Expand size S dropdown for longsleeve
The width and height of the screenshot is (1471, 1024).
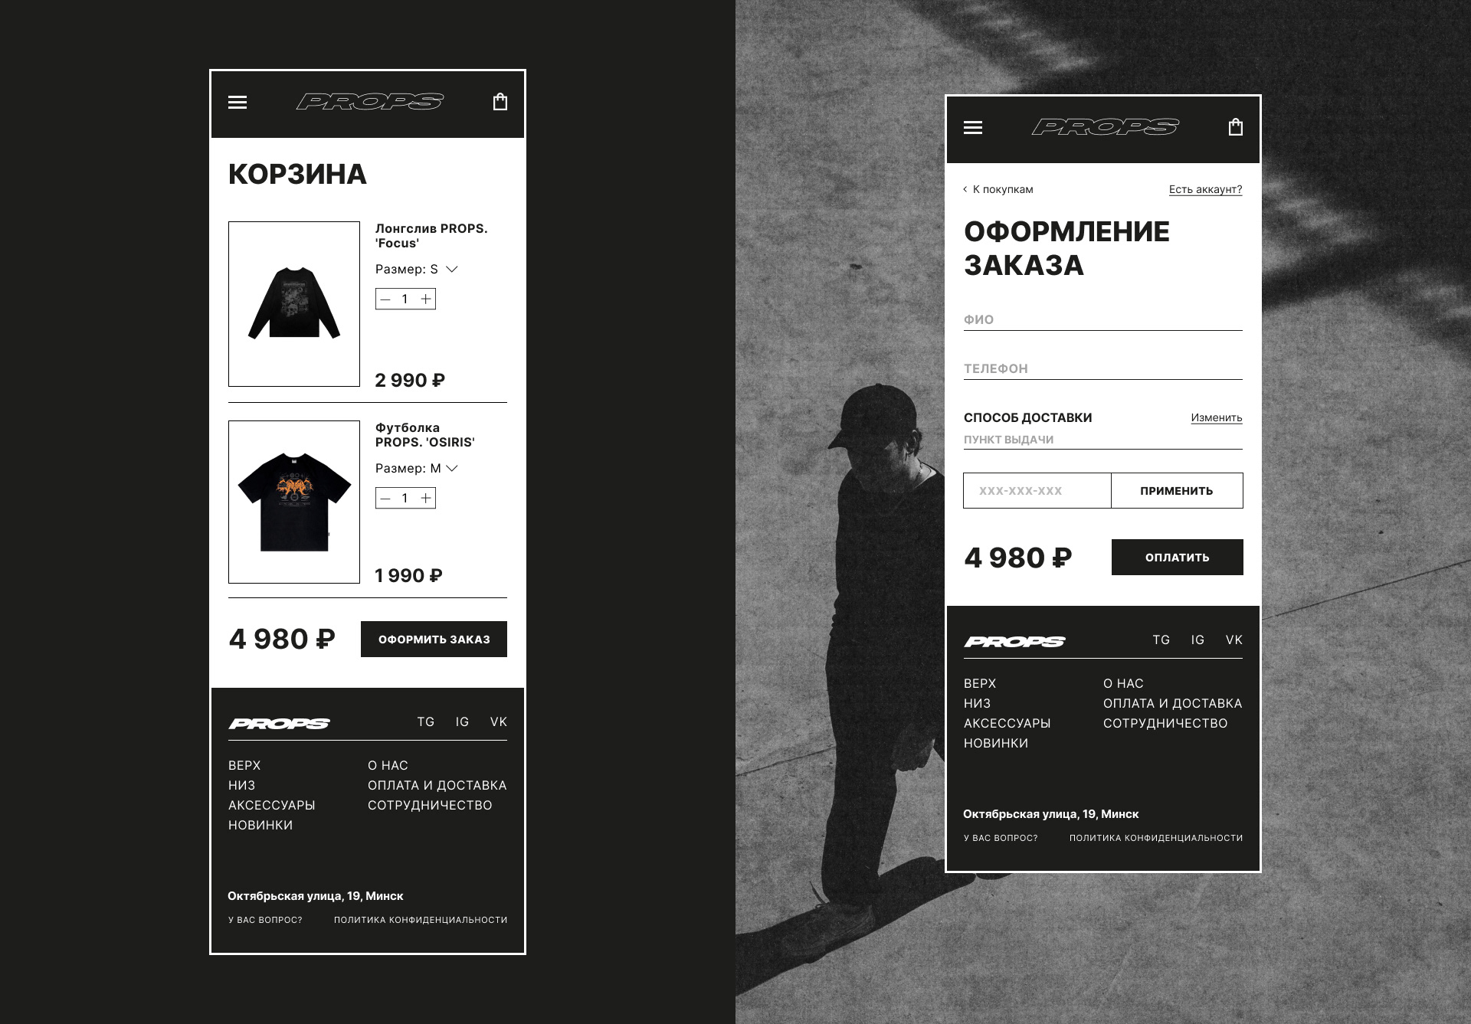click(452, 270)
